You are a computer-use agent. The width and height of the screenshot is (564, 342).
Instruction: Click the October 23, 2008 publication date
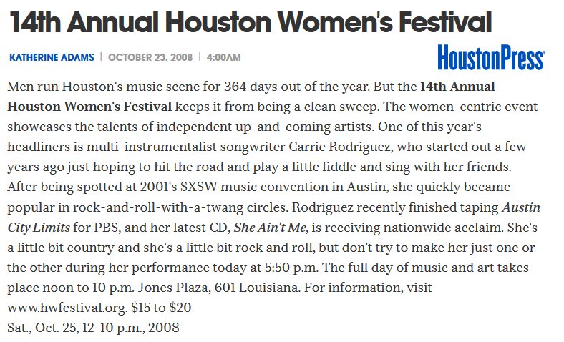click(151, 57)
